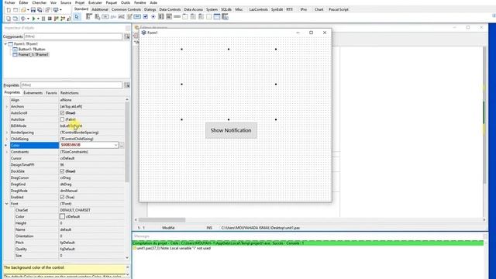Select Frame1_1: TFrame1 in component tree
This screenshot has width=496, height=279.
point(33,55)
